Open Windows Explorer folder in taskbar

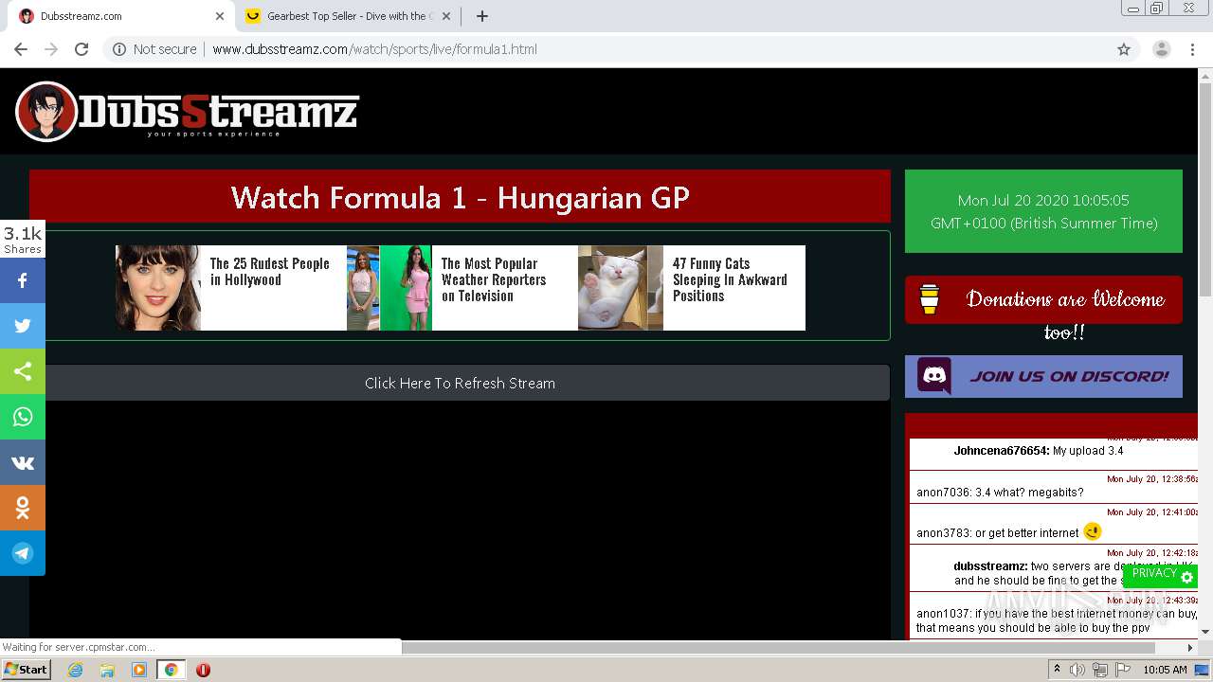click(107, 670)
